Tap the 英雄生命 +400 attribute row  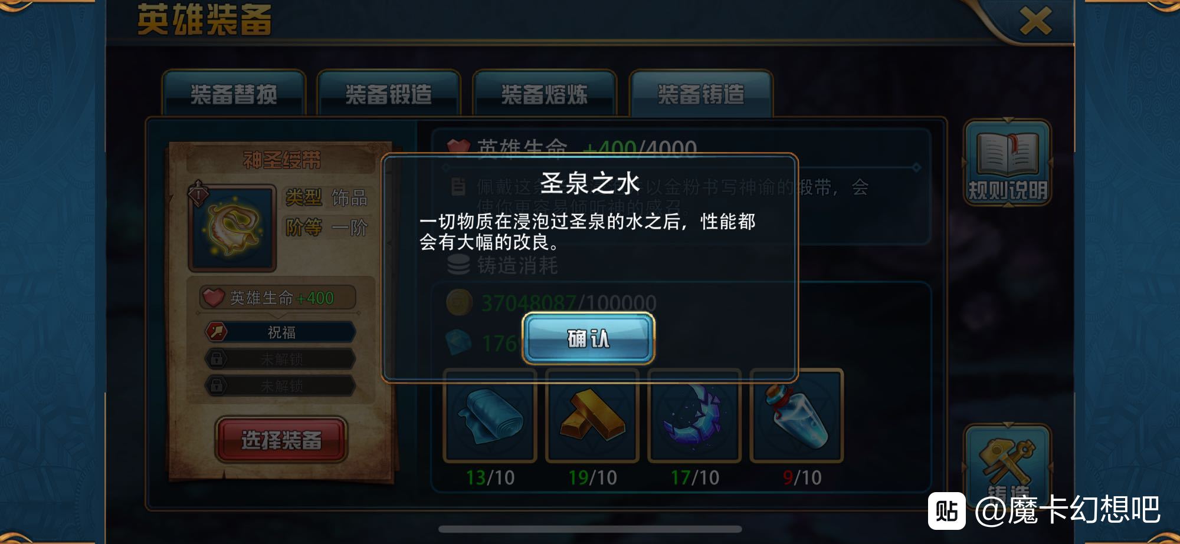pos(277,298)
